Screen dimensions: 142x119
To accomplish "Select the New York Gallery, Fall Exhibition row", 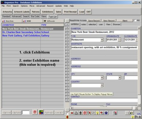I will (x=33, y=36).
